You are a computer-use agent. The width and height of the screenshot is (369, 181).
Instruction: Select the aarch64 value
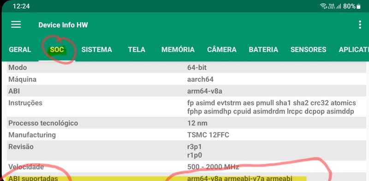(201, 79)
